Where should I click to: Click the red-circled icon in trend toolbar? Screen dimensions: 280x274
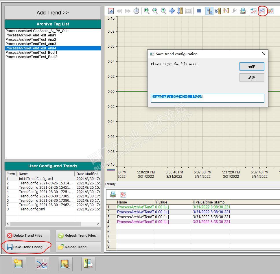[x=262, y=11]
